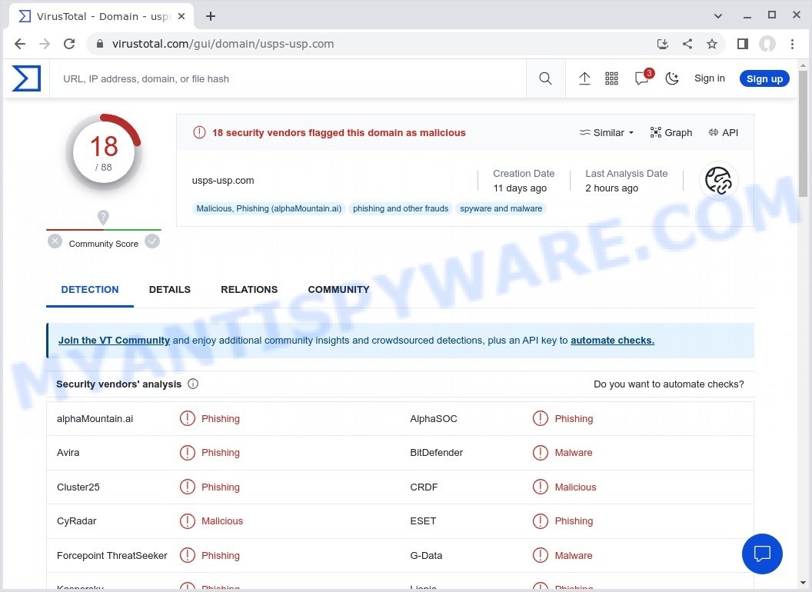This screenshot has height=592, width=812.
Task: Click the 18 / 88 detection score gauge
Action: (x=104, y=151)
